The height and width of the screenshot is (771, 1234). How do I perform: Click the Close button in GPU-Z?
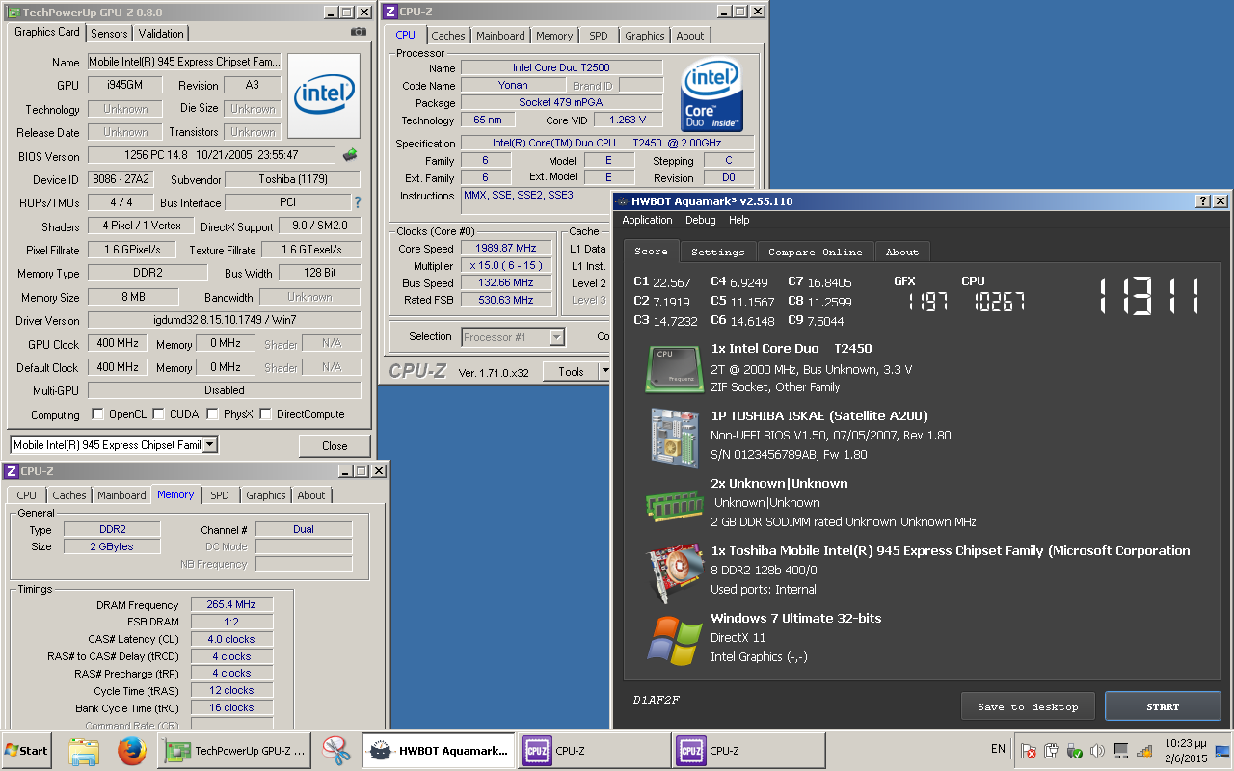click(x=335, y=446)
